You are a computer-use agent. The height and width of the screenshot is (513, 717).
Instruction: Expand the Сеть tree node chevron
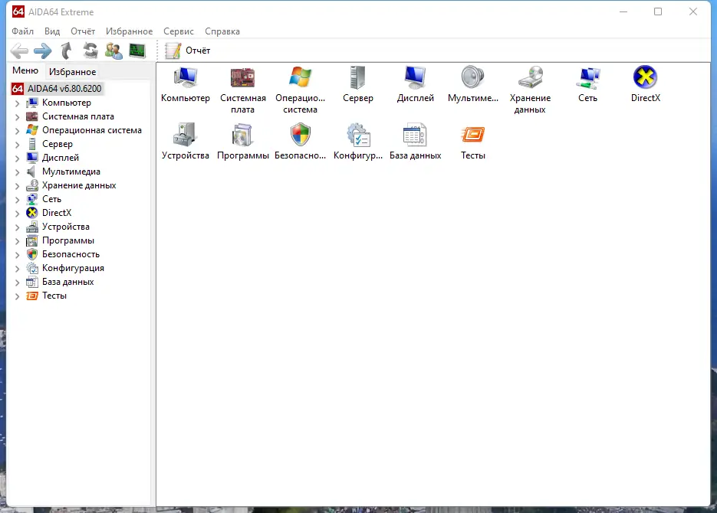coord(18,199)
